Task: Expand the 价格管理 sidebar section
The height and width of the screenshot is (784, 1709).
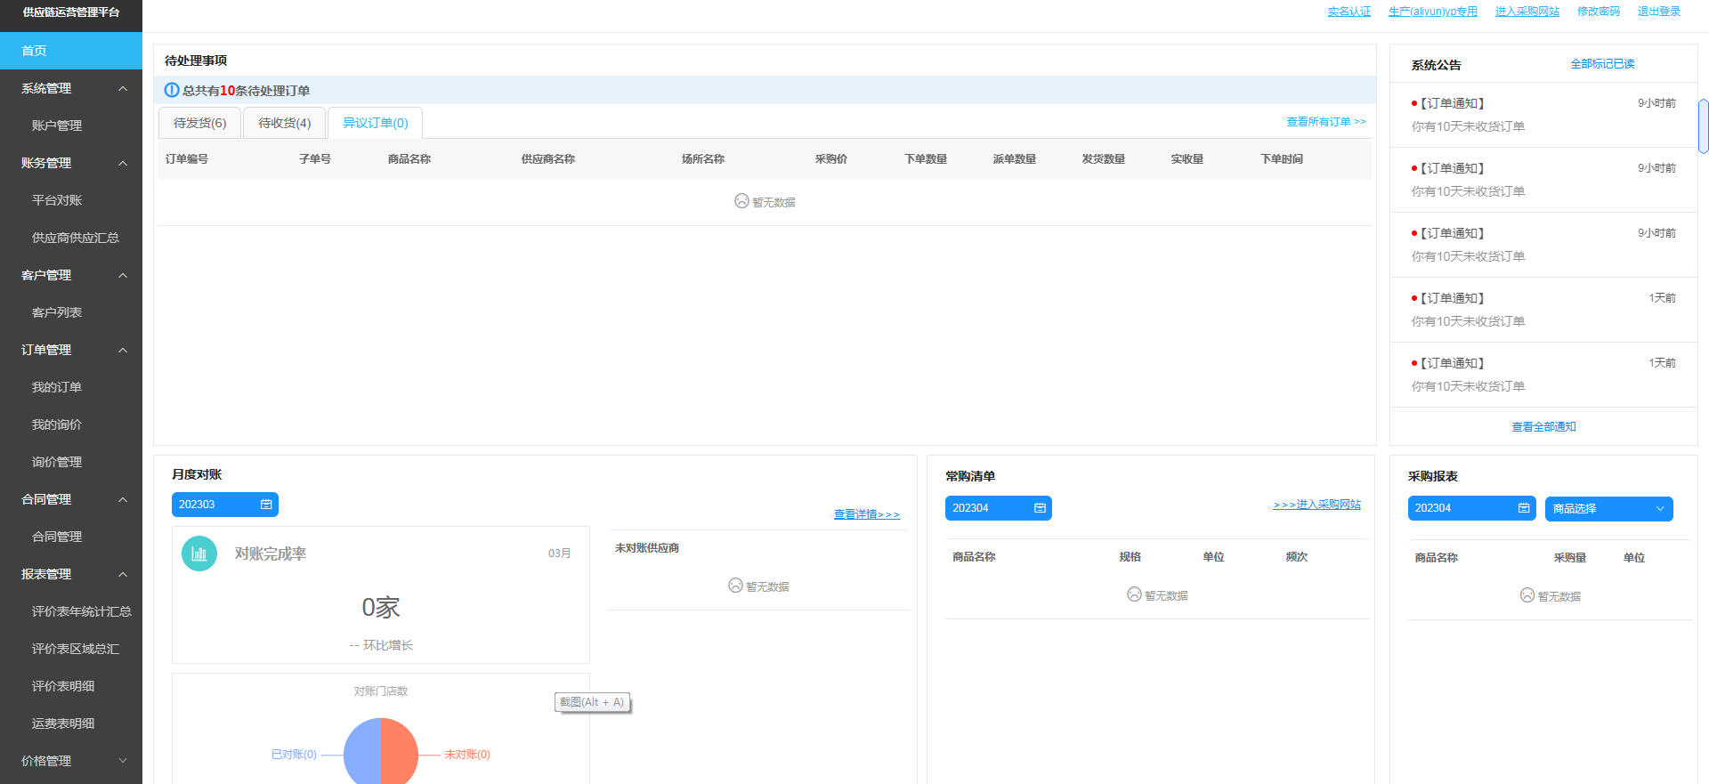Action: (x=123, y=761)
